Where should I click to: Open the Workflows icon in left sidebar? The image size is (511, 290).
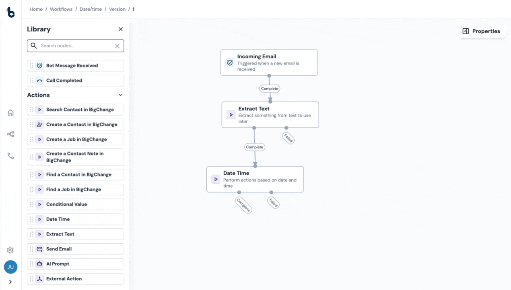point(11,135)
